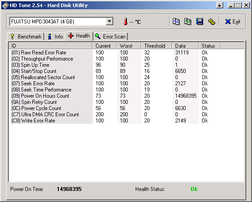This screenshot has height=202, width=252.
Task: Click the data value 2149
Action: 180,121
